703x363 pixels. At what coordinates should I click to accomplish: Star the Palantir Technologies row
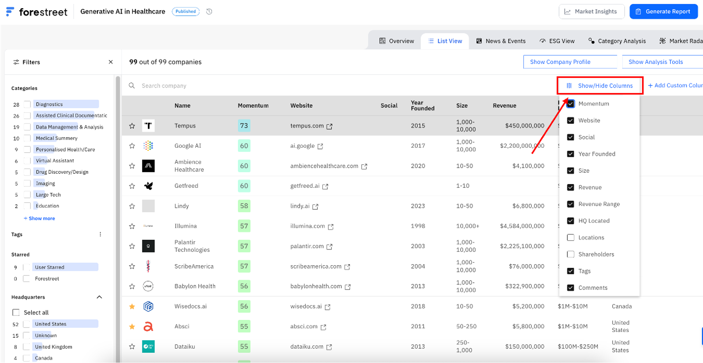132,246
